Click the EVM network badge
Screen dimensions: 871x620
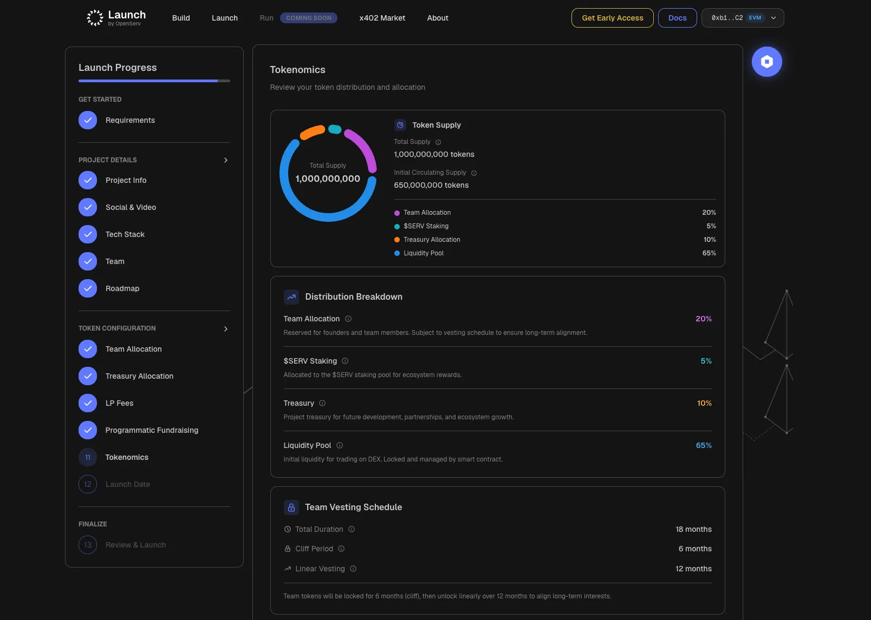755,18
